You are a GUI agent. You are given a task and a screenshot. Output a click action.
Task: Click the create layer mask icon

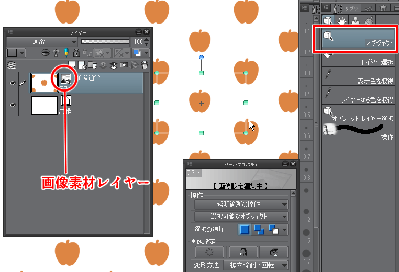[x=124, y=65]
